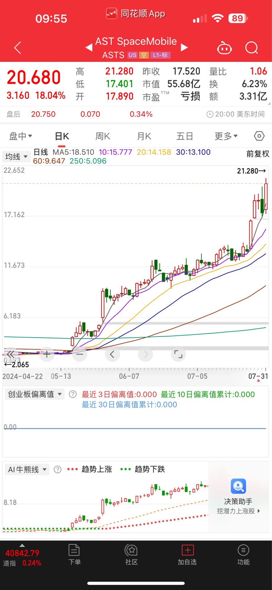Tap the 2024-04-22 start date label
Screen dimensions: 272x590
(x=23, y=376)
